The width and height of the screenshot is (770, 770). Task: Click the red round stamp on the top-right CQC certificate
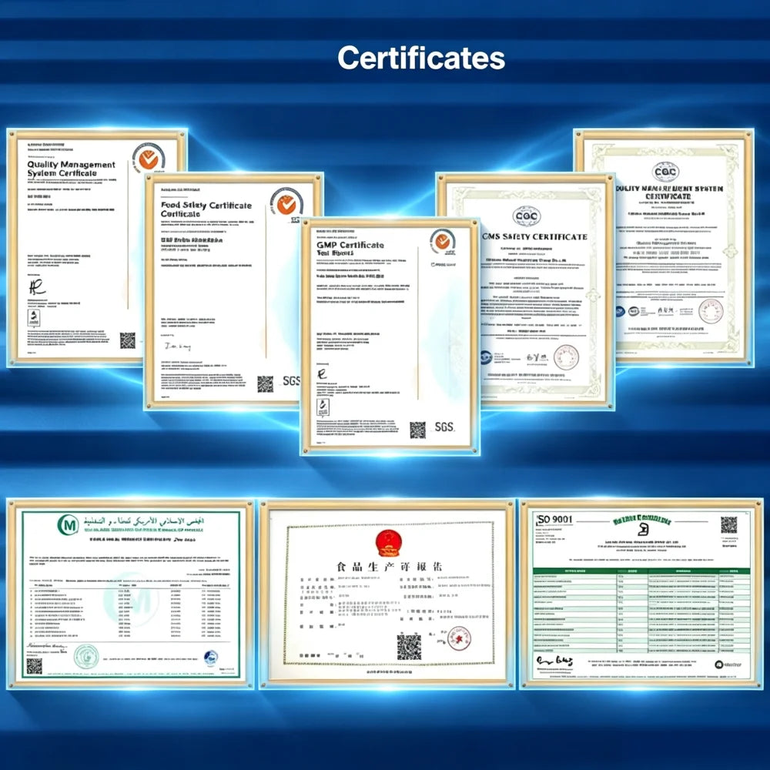tap(711, 311)
